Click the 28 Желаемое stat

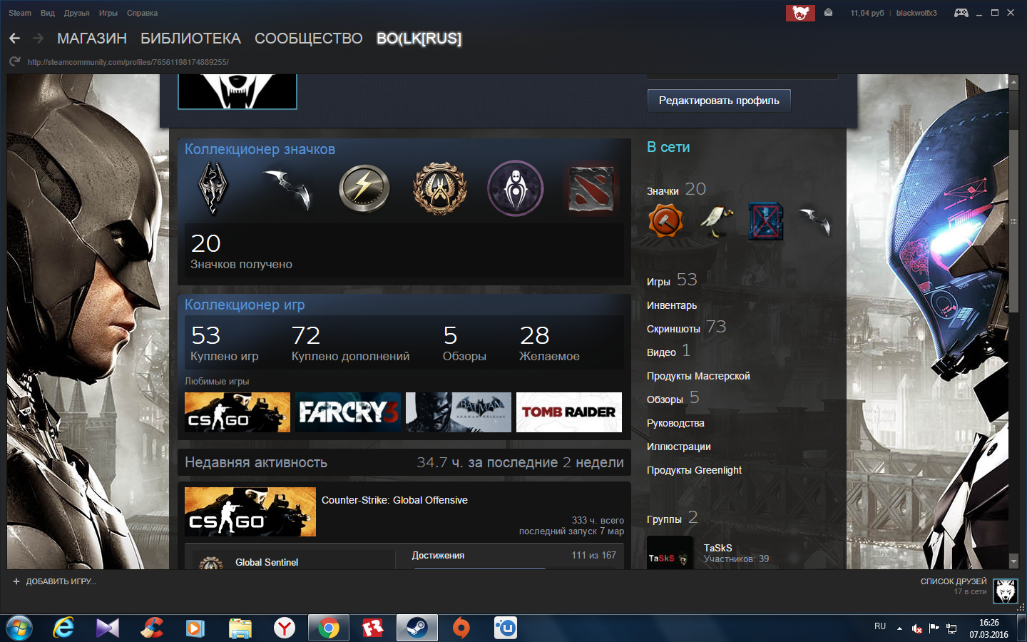tap(549, 343)
